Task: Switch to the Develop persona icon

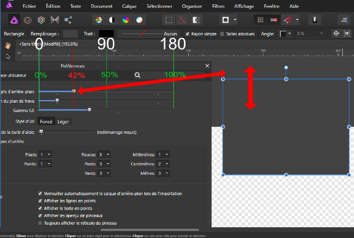Action: tap(41, 20)
